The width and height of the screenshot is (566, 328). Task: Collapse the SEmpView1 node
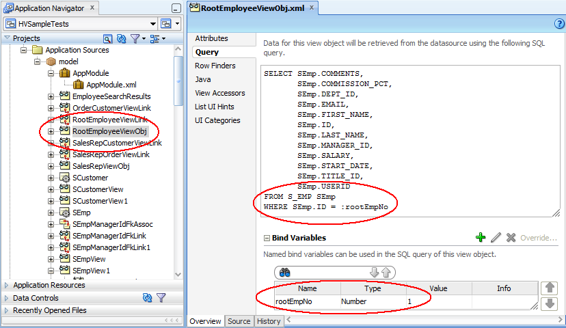(x=51, y=271)
